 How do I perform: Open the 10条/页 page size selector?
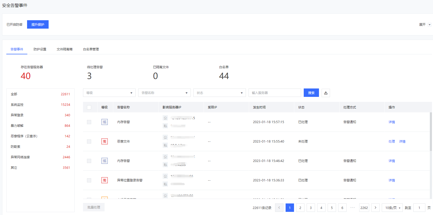(392, 208)
